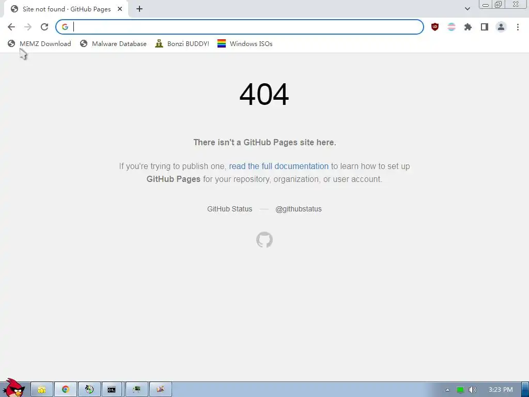Open the Extensions puzzle menu

468,27
